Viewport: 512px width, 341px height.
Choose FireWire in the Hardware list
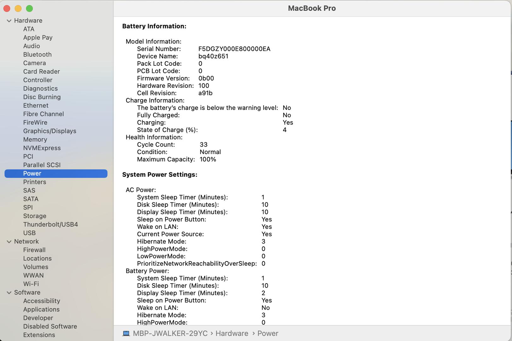pyautogui.click(x=35, y=123)
